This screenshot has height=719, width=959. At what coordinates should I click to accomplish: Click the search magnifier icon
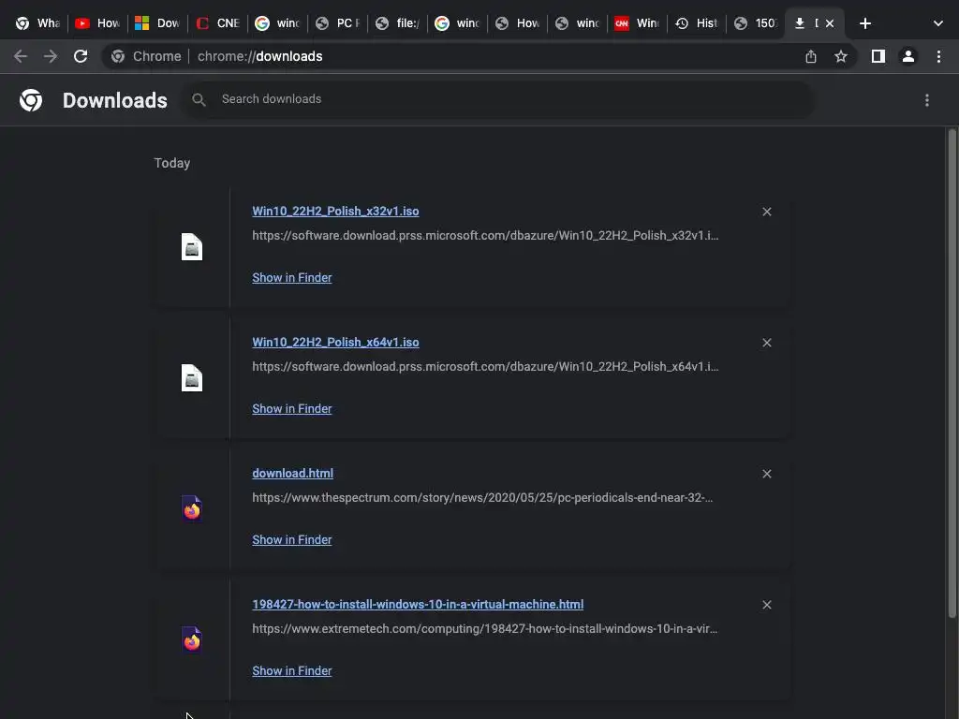[199, 99]
